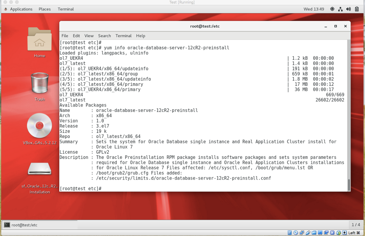Click the '26602/26602' count text
Image resolution: width=365 pixels, height=236 pixels.
(x=330, y=100)
